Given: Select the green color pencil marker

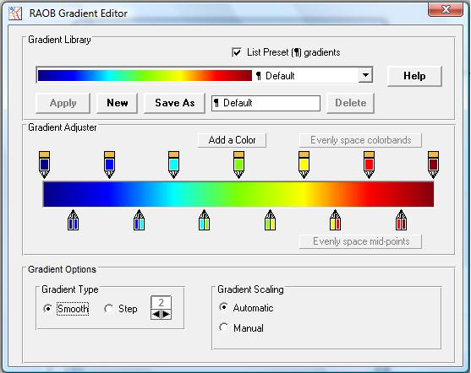Looking at the screenshot, I should [238, 165].
